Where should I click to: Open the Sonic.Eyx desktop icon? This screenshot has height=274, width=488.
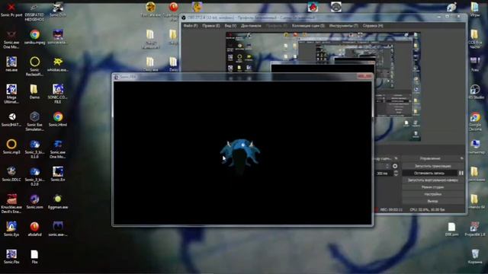click(x=11, y=226)
